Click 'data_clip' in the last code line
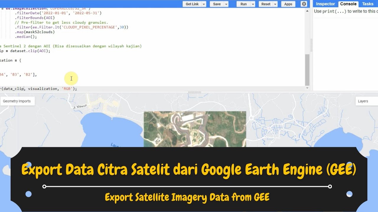Viewport: 378px width, 212px height. pos(13,88)
